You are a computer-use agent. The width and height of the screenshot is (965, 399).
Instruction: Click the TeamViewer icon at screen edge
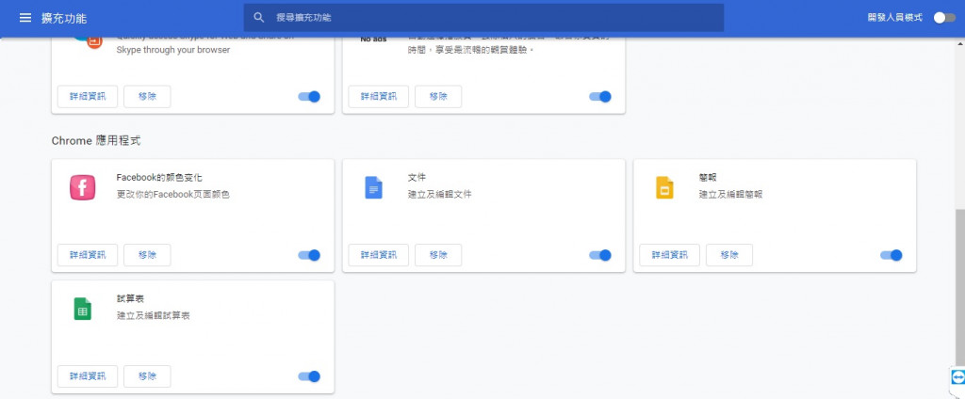[957, 376]
